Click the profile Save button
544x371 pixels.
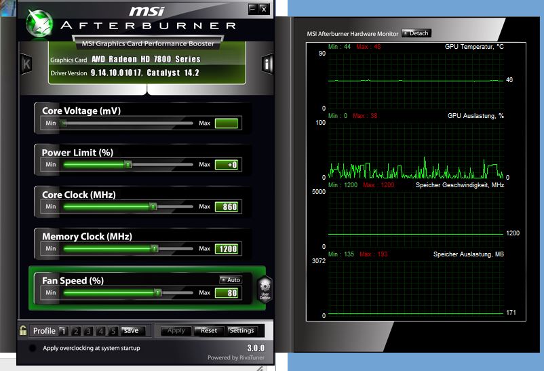tap(133, 331)
